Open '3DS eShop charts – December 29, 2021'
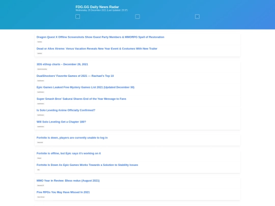Image resolution: width=275 pixels, height=206 pixels. (x=62, y=64)
